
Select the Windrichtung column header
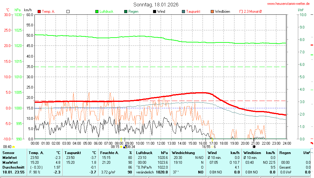[183, 153]
